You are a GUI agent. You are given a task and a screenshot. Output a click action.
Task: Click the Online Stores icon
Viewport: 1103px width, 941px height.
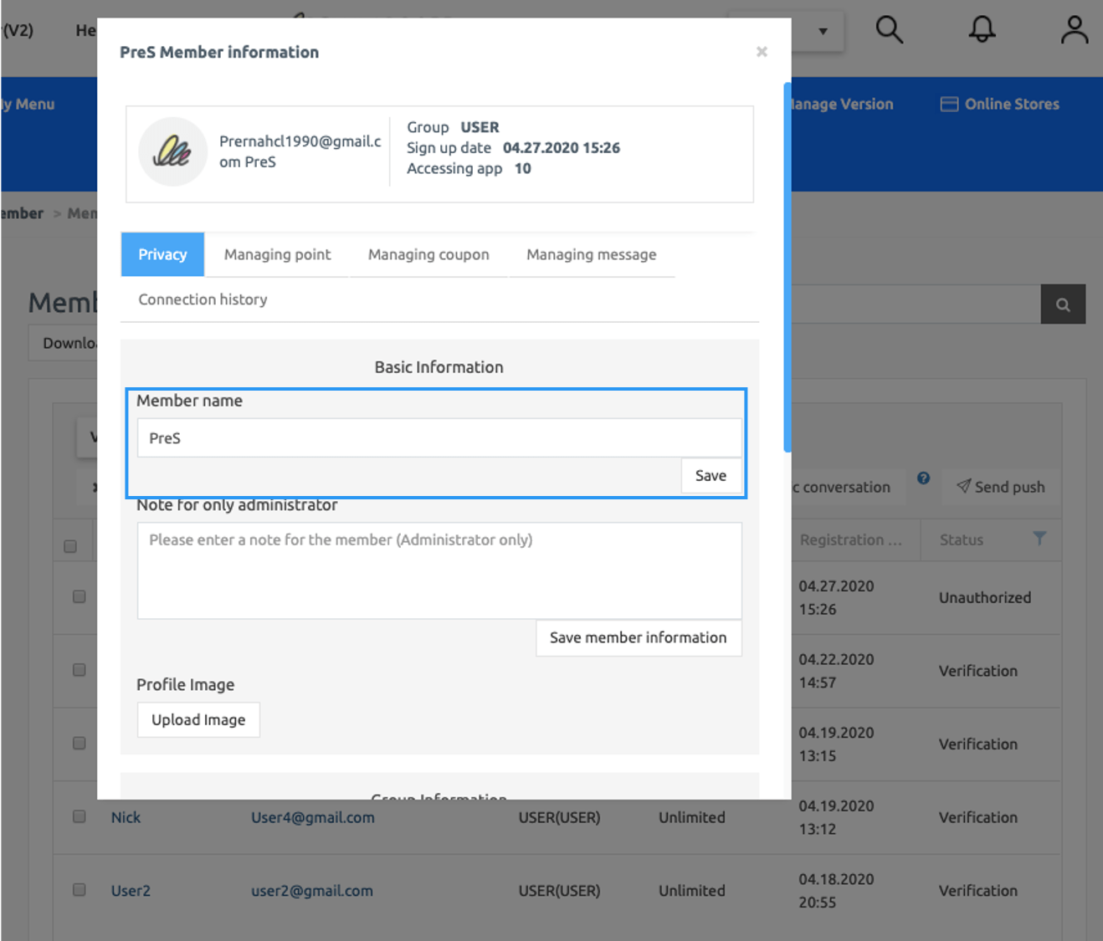click(x=948, y=105)
